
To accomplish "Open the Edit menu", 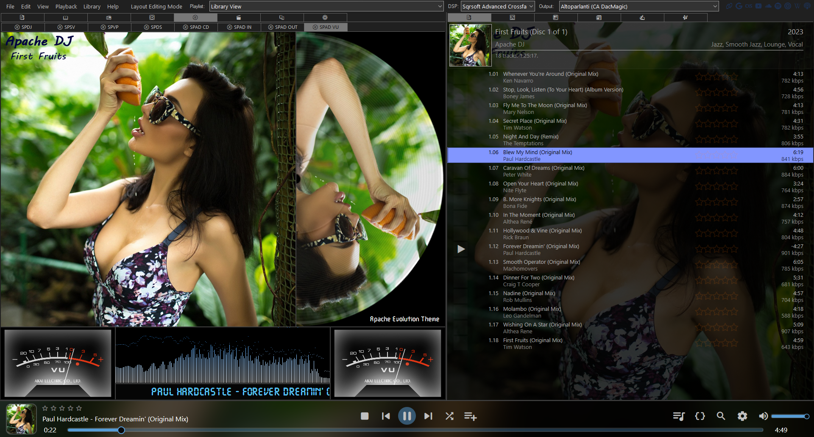I will tap(26, 6).
